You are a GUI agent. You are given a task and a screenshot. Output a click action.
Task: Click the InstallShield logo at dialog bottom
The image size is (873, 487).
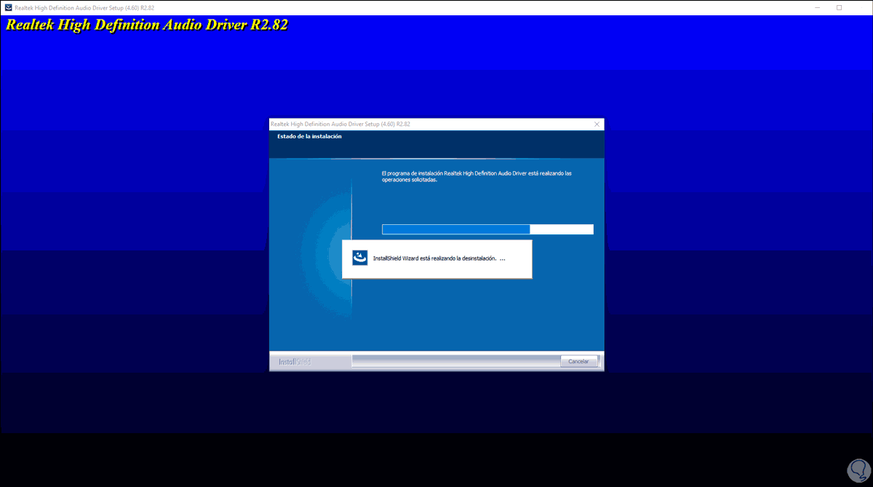(x=295, y=362)
